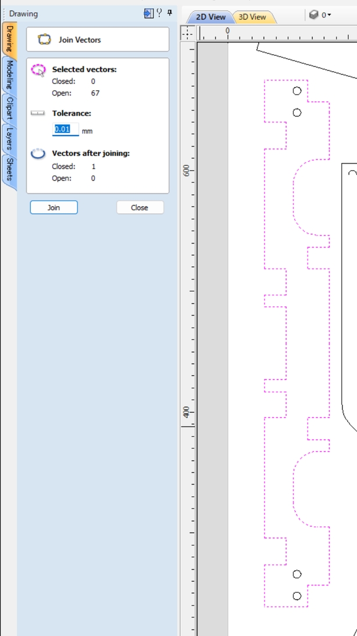Click the 'Join Vectors' title text
This screenshot has height=636, width=357.
(80, 40)
